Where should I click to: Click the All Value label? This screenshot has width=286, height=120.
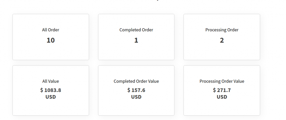click(x=51, y=81)
